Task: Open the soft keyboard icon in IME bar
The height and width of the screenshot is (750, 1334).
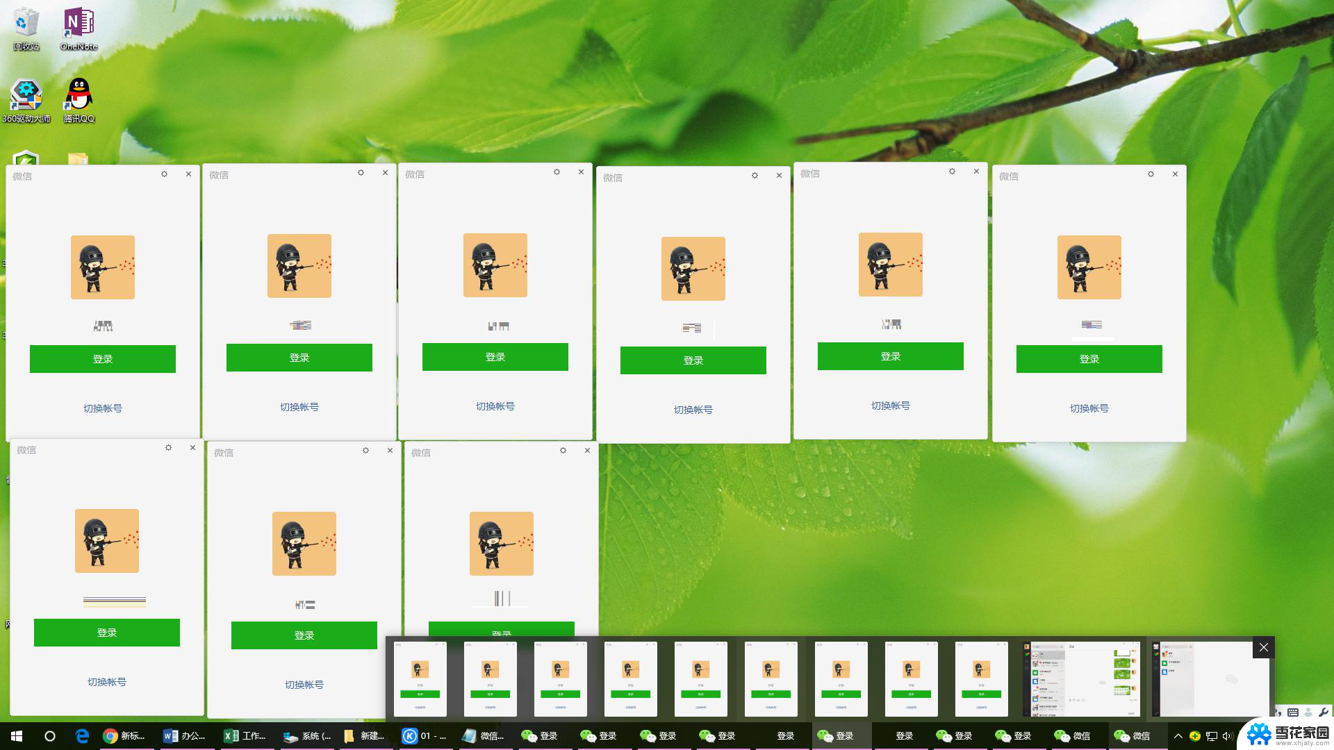Action: click(x=1293, y=712)
